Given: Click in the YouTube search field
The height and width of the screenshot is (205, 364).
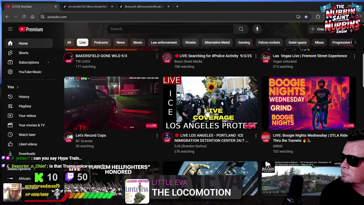Looking at the screenshot, I should (x=170, y=29).
